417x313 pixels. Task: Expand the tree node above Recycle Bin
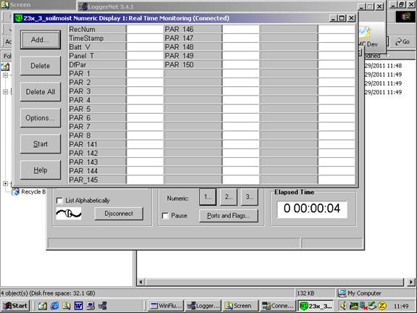pos(5,183)
